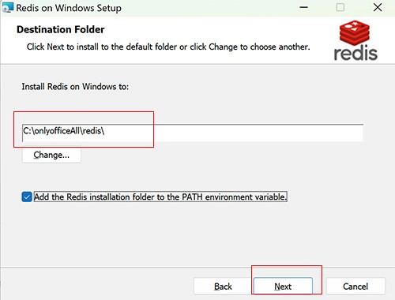Click the 'Add the Redis installation folder' label text
Viewport: 395px width, 300px height.
coord(160,197)
